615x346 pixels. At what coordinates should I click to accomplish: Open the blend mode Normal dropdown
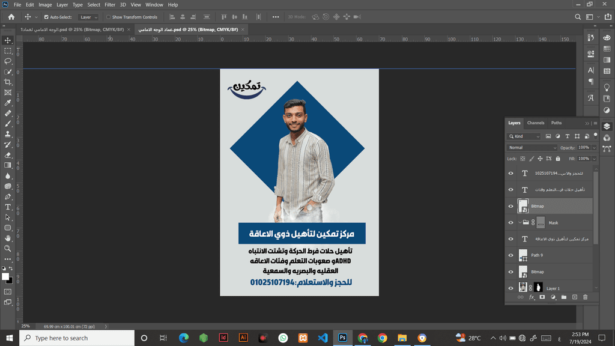click(532, 148)
